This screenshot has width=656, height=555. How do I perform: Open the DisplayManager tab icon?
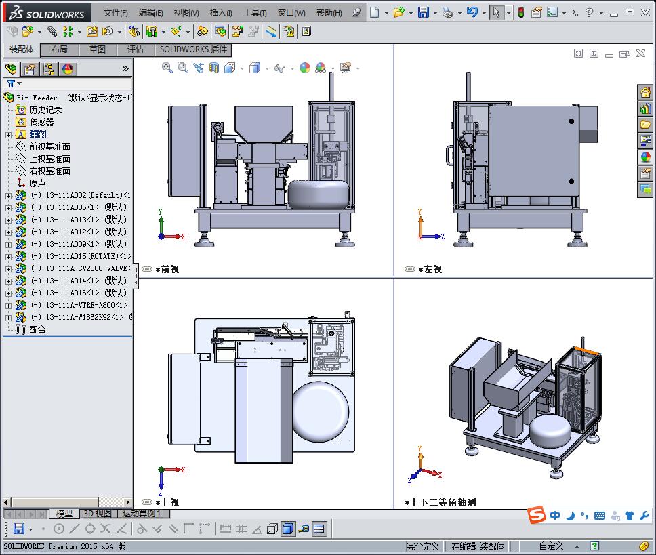click(68, 68)
